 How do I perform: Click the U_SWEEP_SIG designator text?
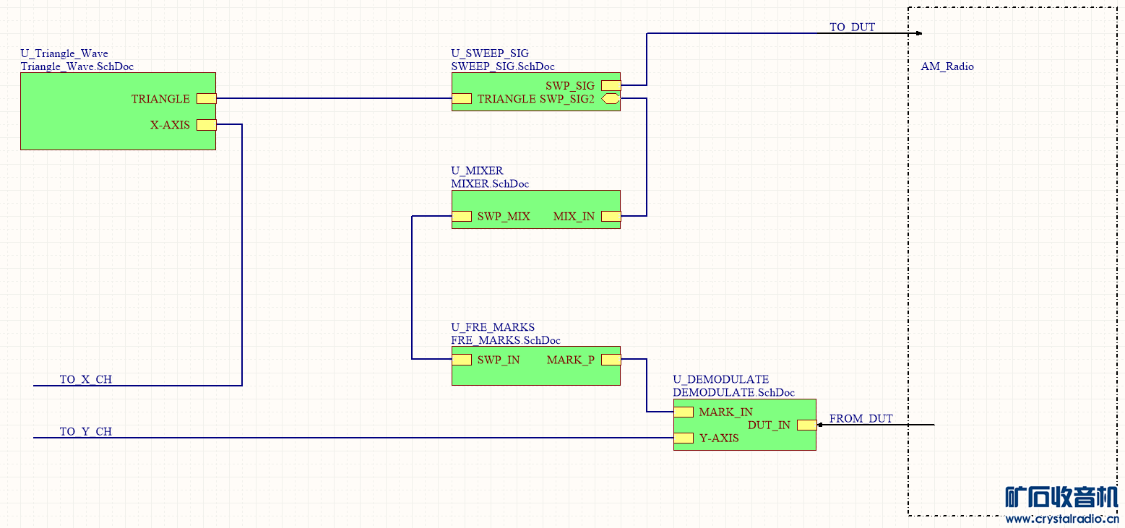point(490,53)
